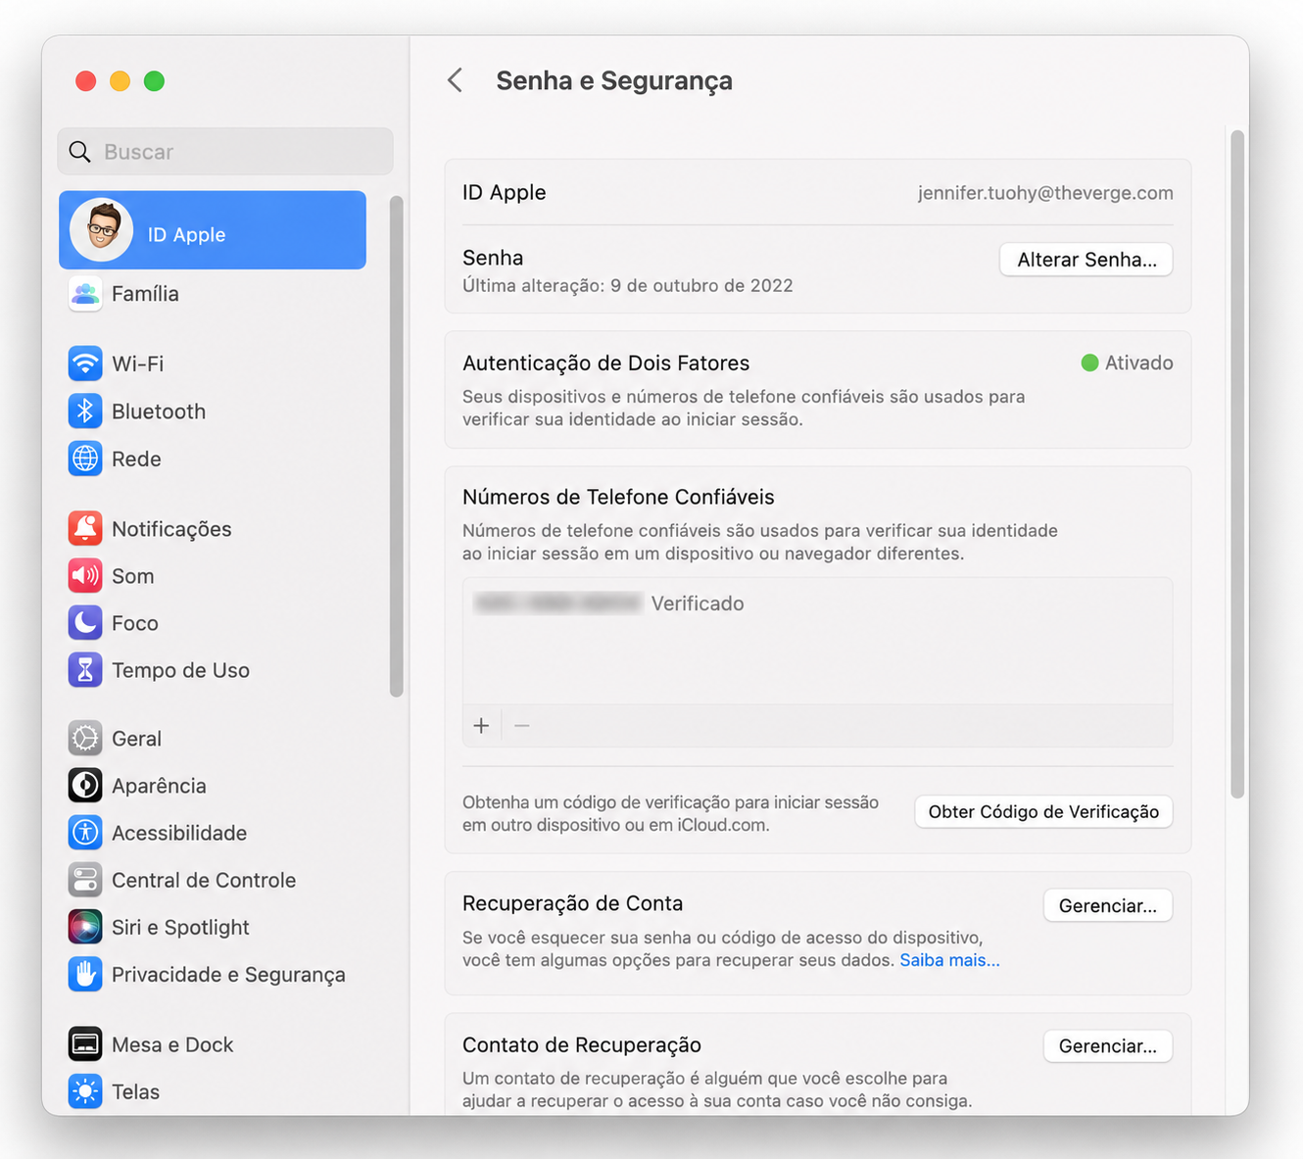The width and height of the screenshot is (1303, 1159).
Task: Click Obter Código de Verificação button
Action: click(1043, 812)
